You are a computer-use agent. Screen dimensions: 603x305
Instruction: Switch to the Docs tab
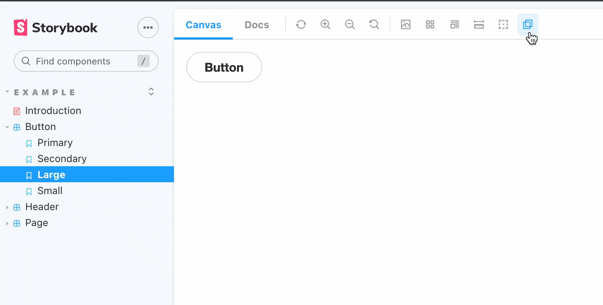point(257,25)
